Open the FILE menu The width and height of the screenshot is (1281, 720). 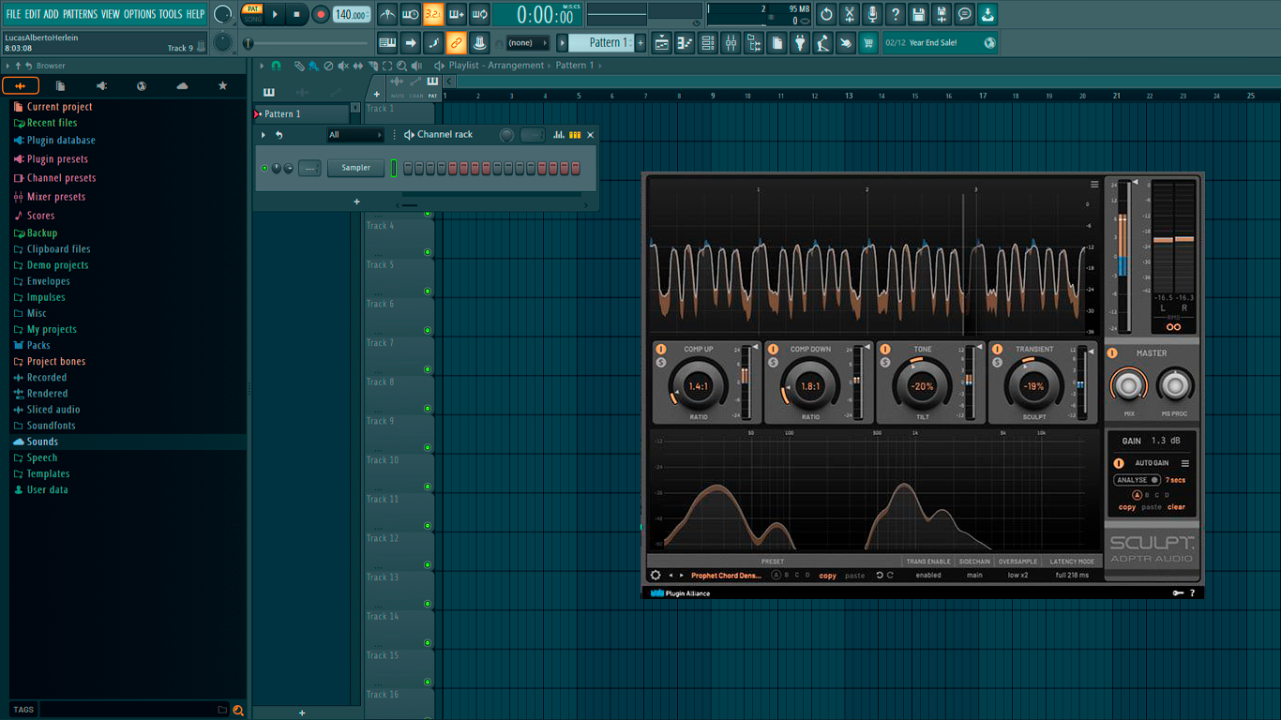pos(13,14)
